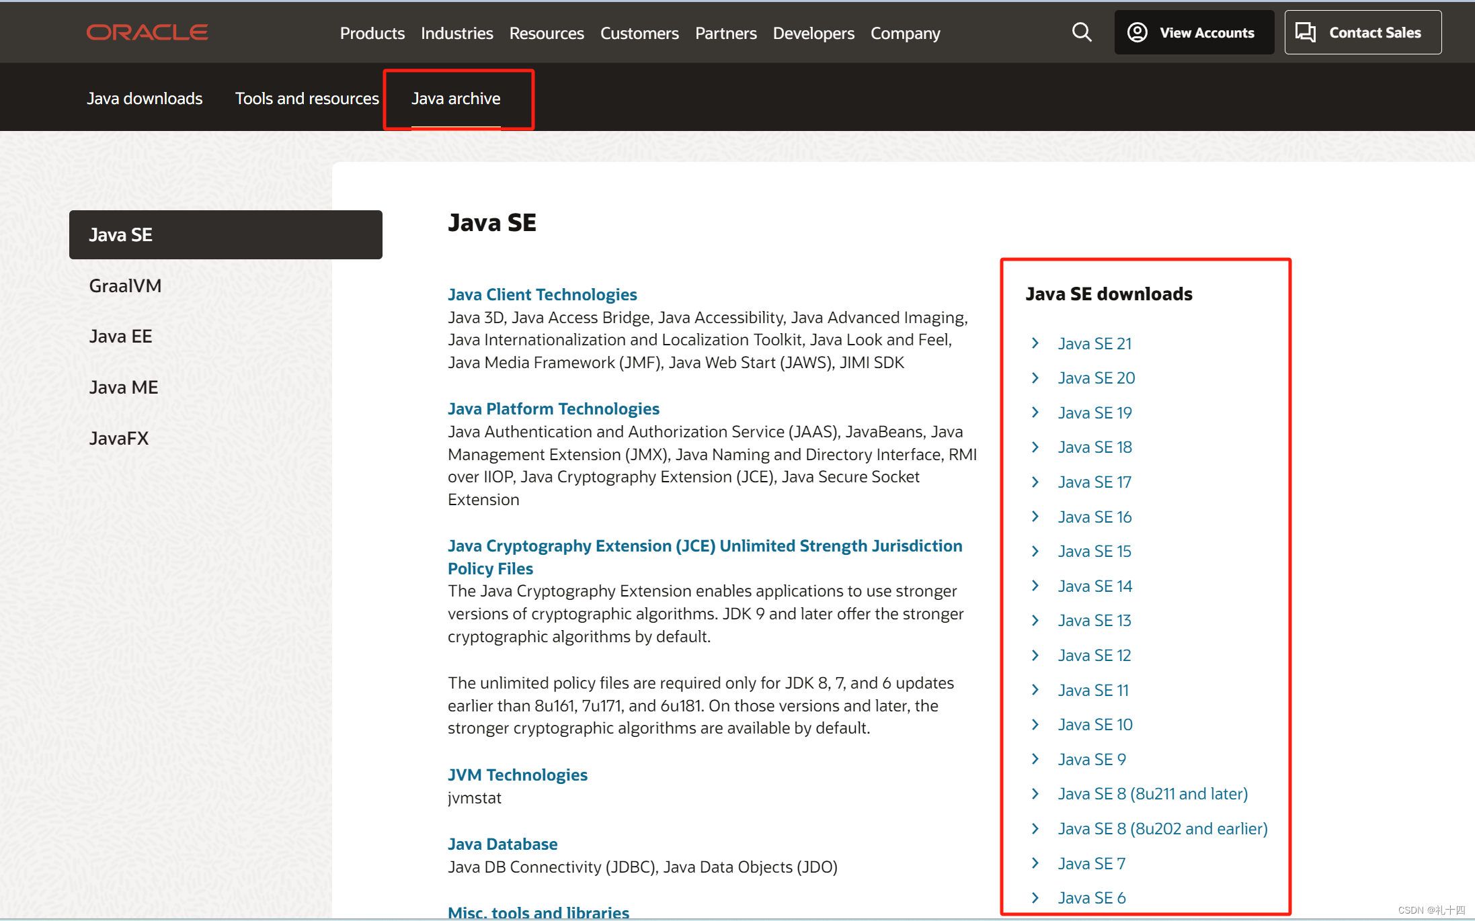Open the Java SE 9 download link
This screenshot has width=1475, height=921.
tap(1092, 759)
